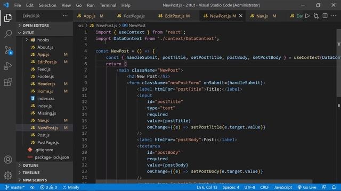The width and height of the screenshot is (341, 191).
Task: Change indentation via Spaces: 4
Action: click(x=231, y=187)
